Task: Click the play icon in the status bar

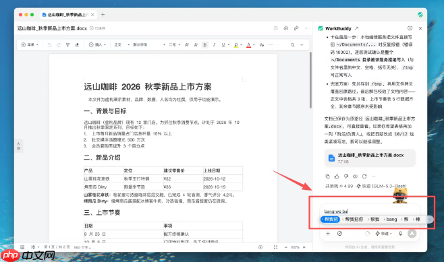Action: tap(260, 247)
